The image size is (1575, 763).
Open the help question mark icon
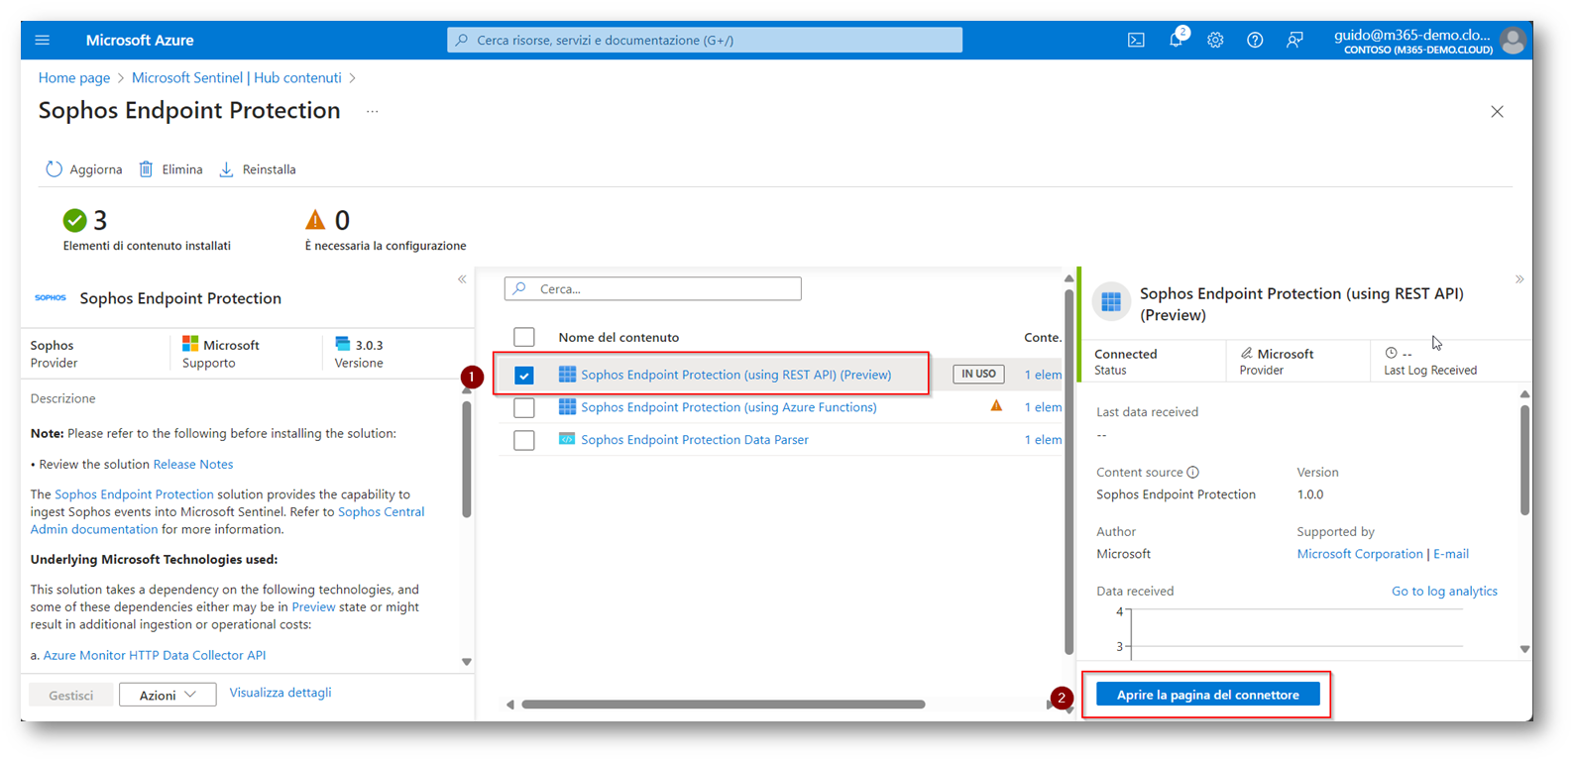1255,41
